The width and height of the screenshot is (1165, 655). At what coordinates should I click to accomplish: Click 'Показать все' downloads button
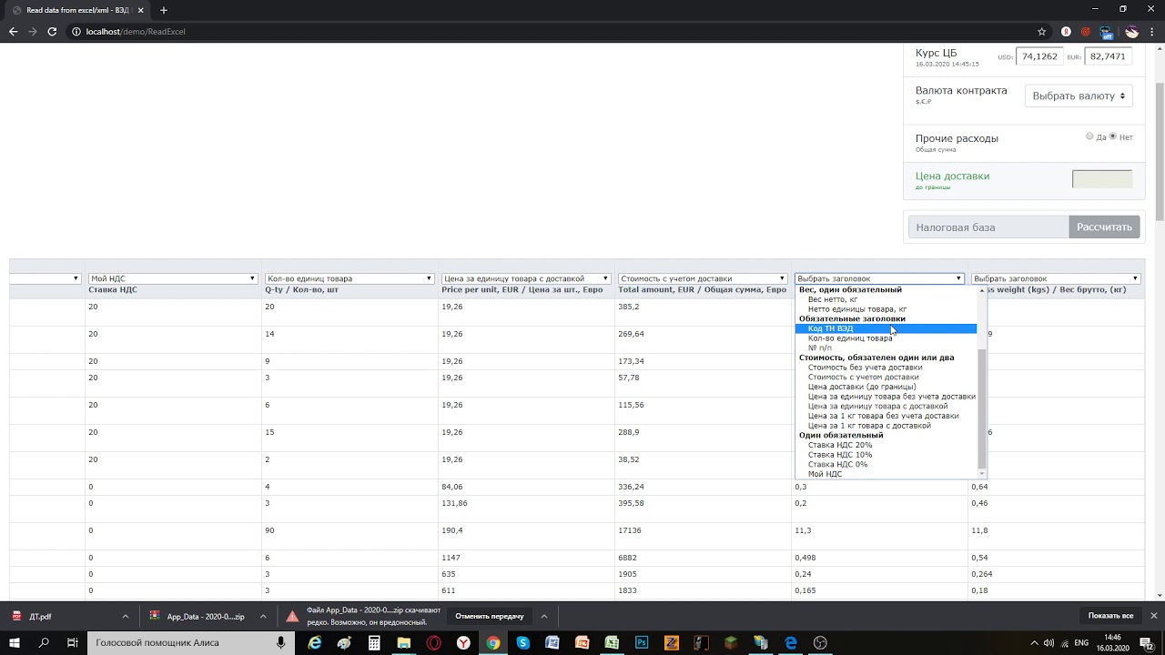pos(1110,616)
